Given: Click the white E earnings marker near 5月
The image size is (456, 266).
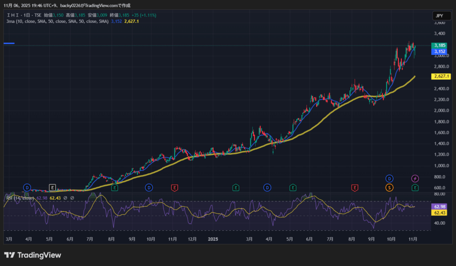Looking at the screenshot, I should coord(52,188).
